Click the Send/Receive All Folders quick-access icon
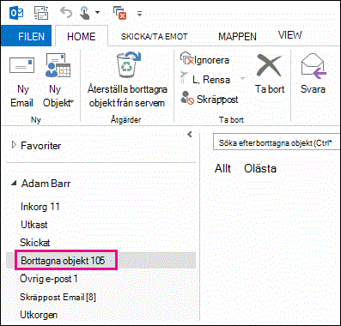The image size is (341, 326). pyautogui.click(x=41, y=13)
